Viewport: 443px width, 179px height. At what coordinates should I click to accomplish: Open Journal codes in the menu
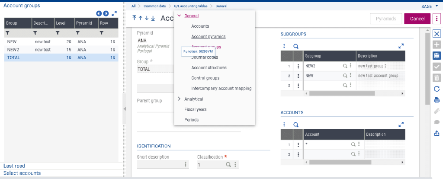(x=204, y=57)
